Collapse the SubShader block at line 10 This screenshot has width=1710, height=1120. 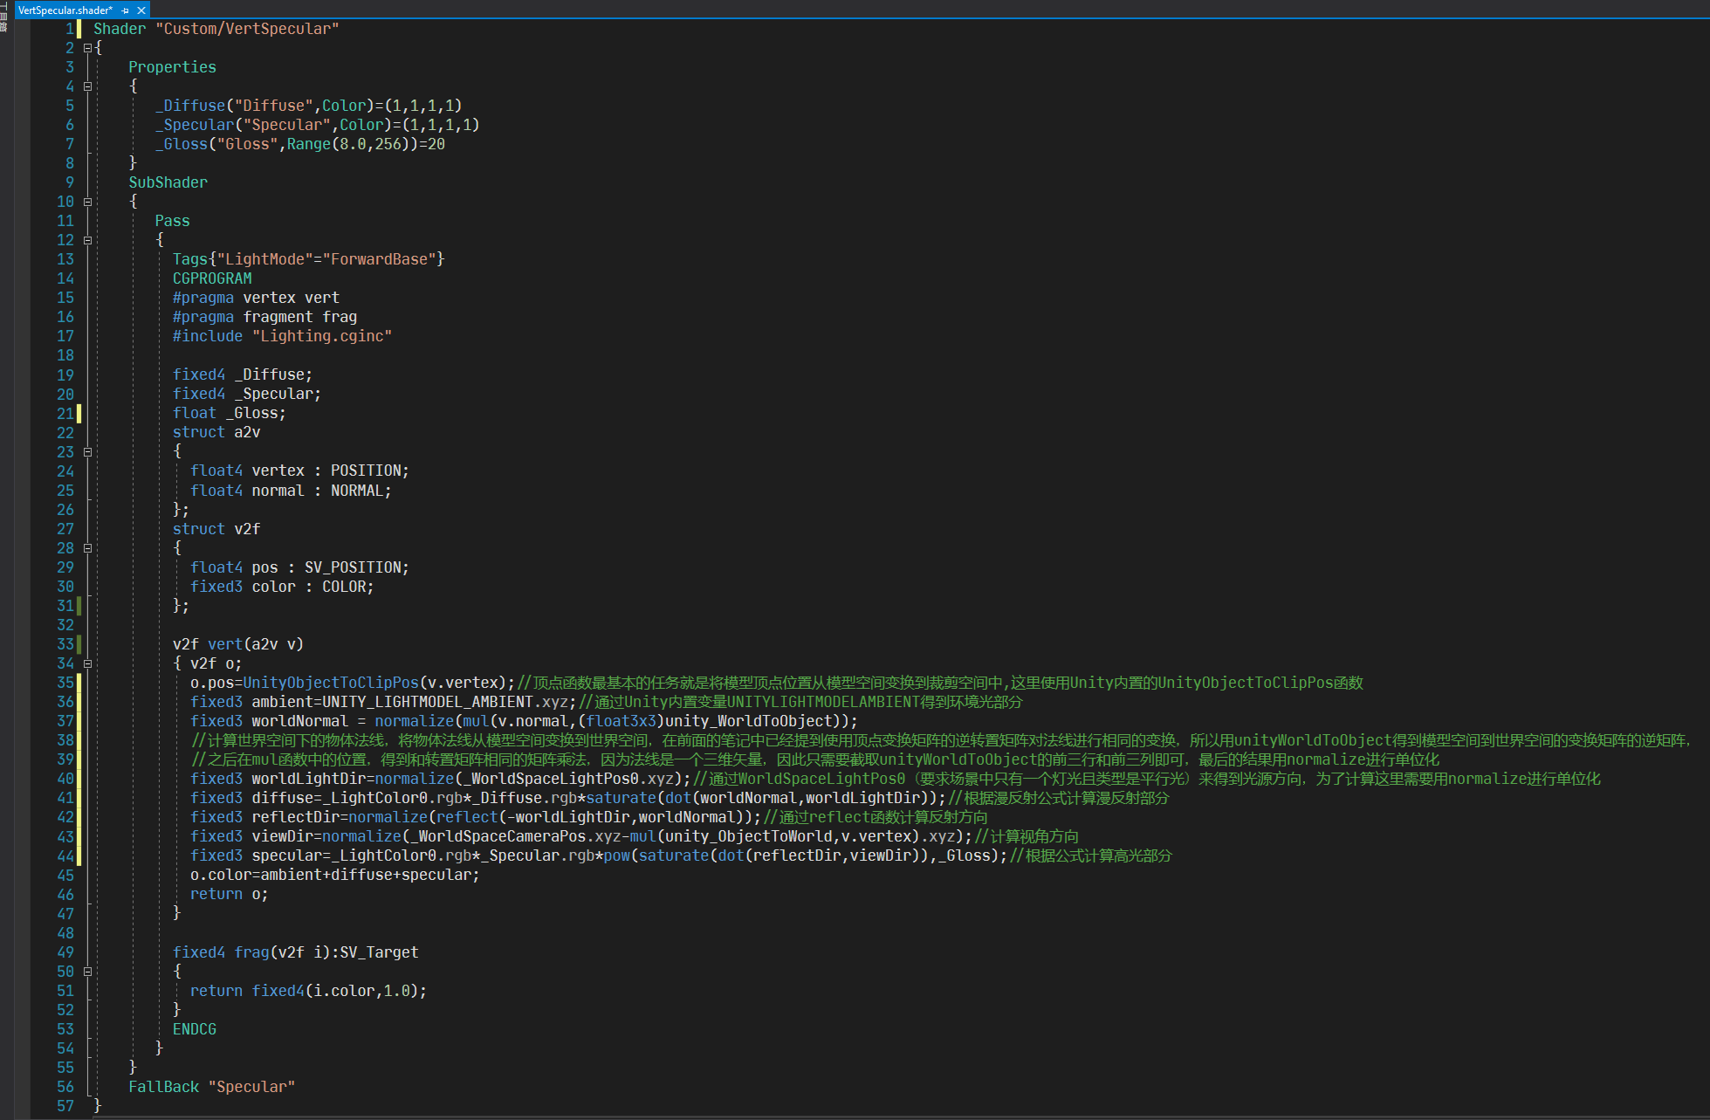87,202
